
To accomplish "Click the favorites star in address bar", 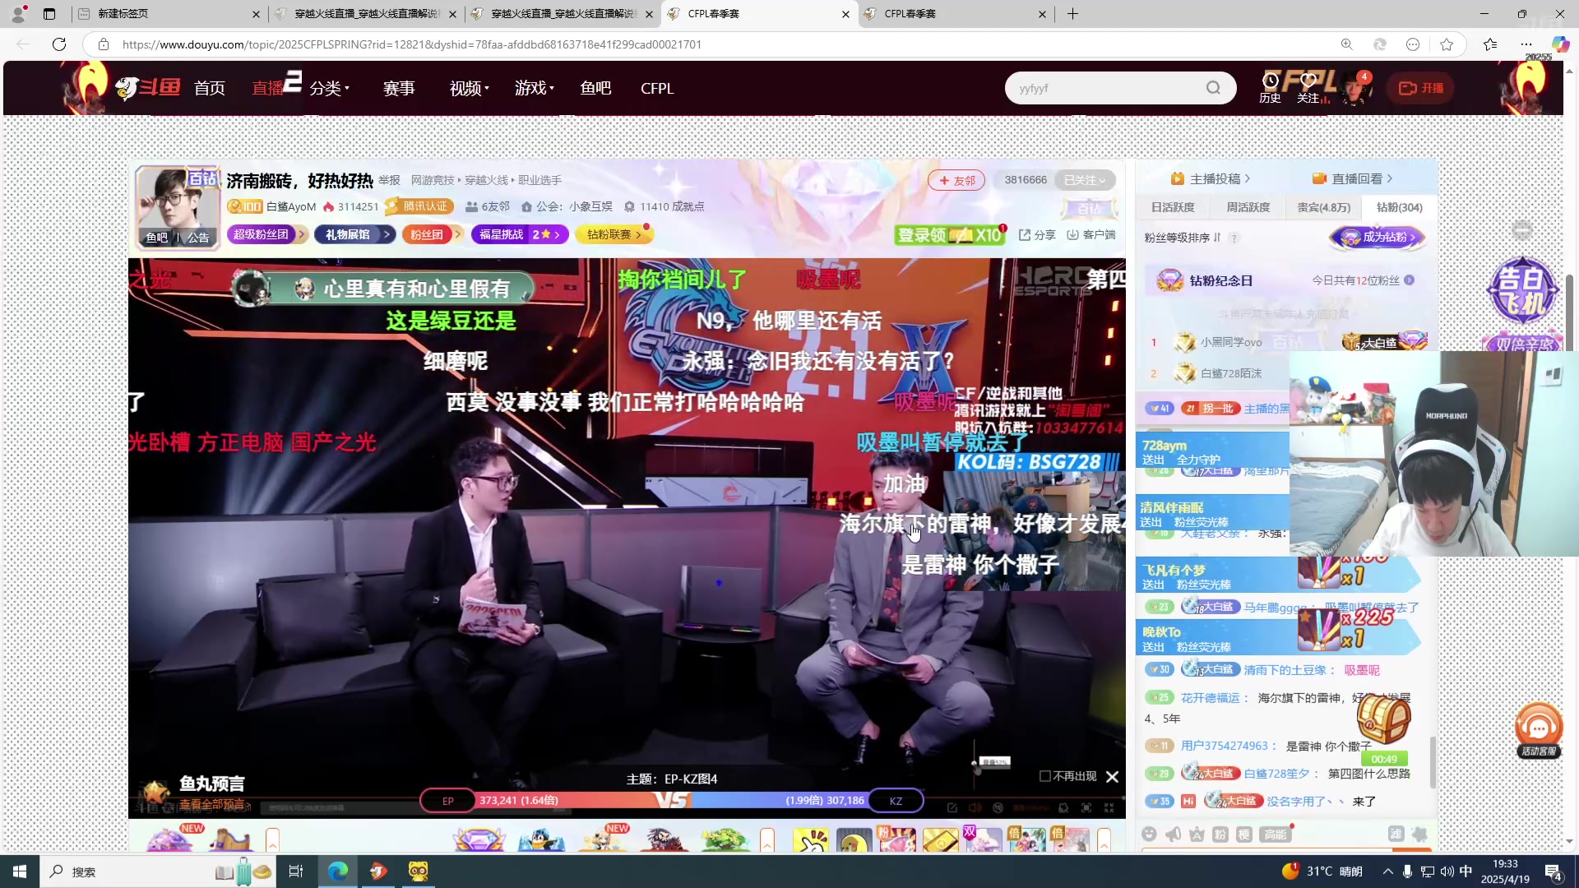I will [x=1447, y=44].
